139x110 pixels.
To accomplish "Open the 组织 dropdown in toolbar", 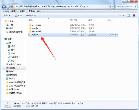I will (7, 16).
